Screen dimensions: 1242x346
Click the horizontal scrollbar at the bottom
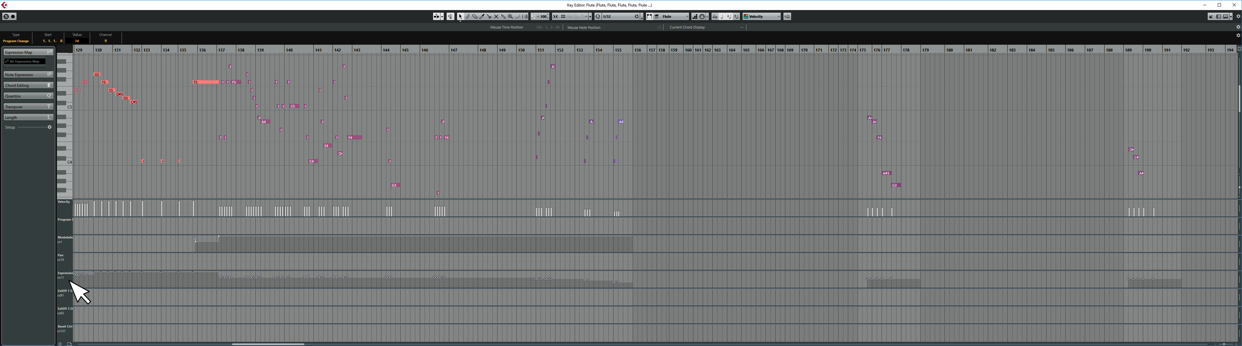click(x=268, y=344)
